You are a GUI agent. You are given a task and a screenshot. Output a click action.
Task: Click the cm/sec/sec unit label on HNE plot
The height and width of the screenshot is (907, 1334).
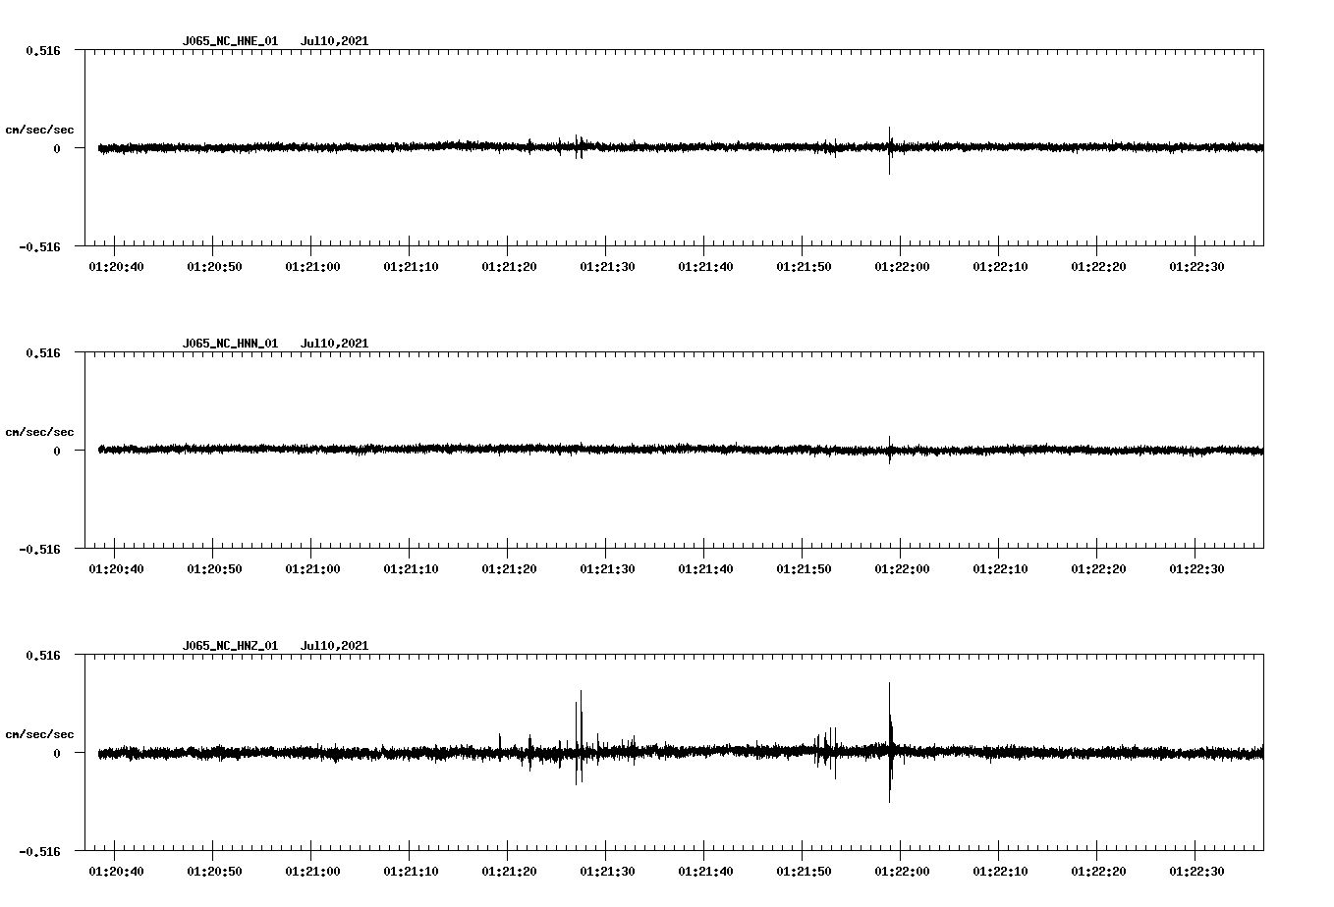(x=40, y=129)
